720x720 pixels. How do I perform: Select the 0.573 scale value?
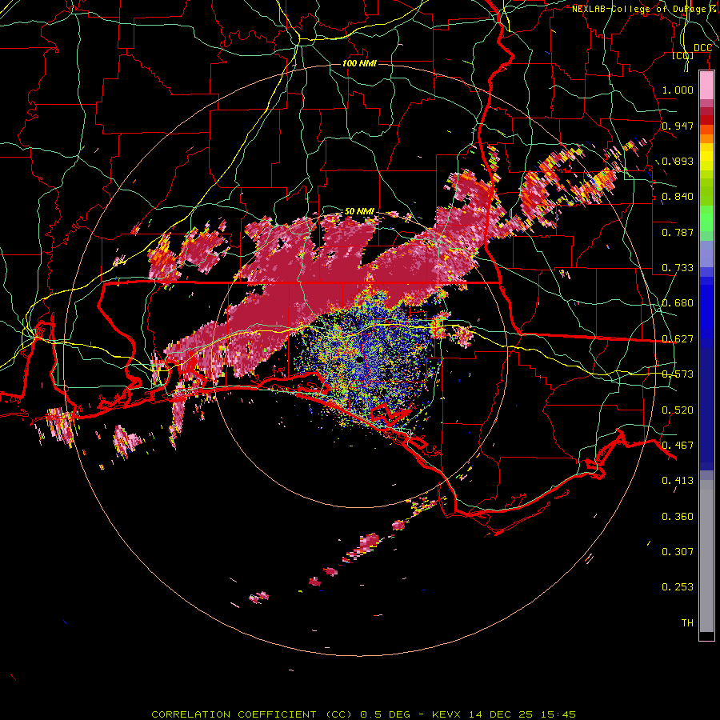[678, 374]
